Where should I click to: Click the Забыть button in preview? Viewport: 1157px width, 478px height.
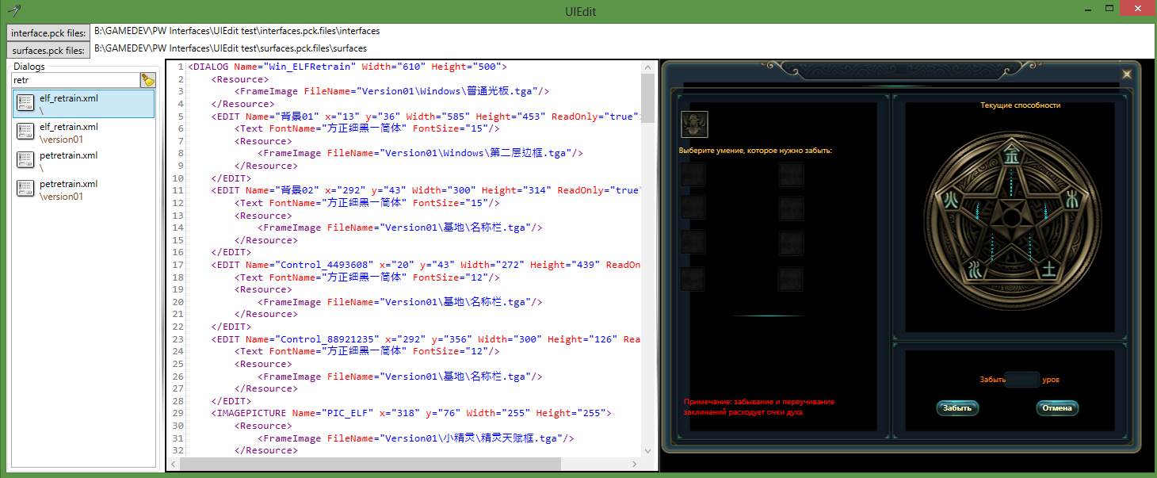click(957, 408)
